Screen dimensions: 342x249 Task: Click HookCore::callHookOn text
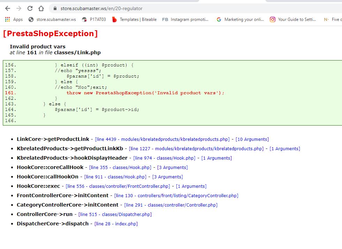tap(47, 177)
